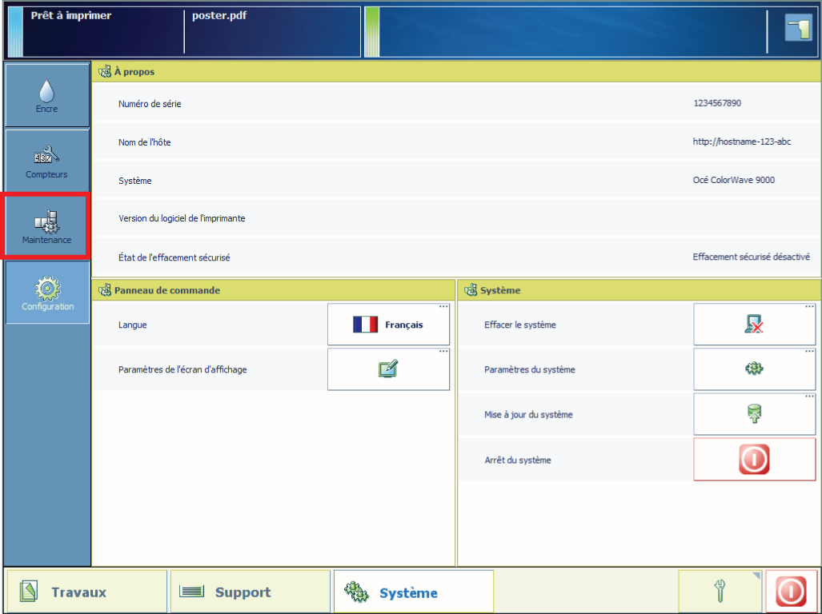822x614 pixels.
Task: Switch to the Support tab
Action: pyautogui.click(x=251, y=592)
